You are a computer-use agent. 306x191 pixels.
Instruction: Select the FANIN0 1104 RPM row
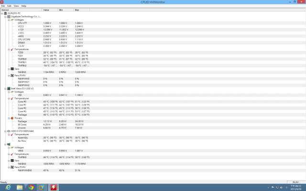pyautogui.click(x=54, y=72)
